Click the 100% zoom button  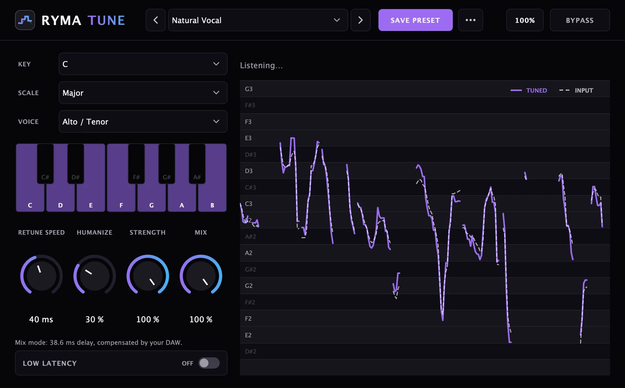click(x=525, y=20)
